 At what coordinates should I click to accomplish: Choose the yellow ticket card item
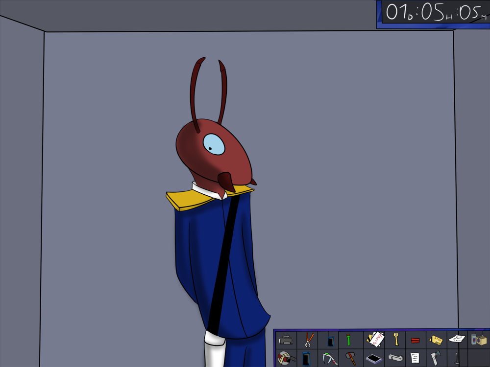(x=436, y=340)
